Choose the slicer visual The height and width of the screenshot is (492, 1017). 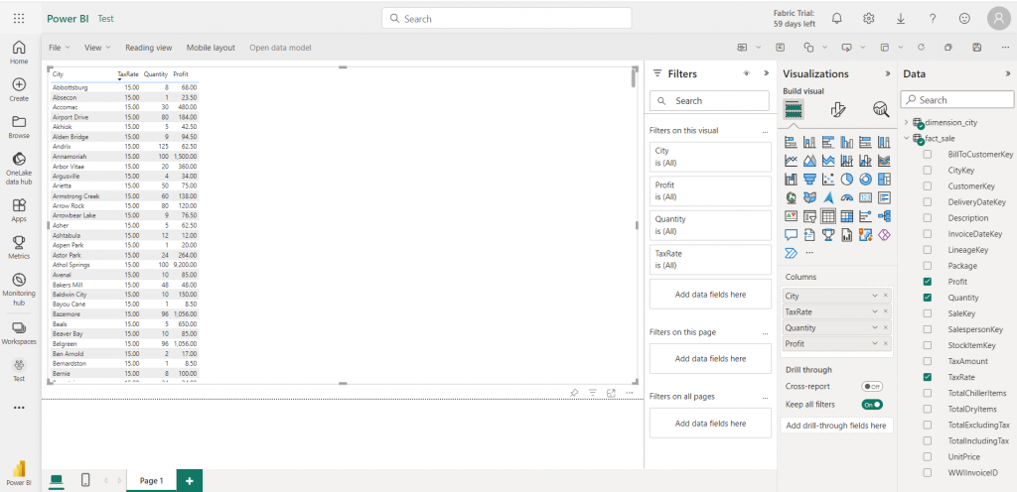tap(809, 216)
